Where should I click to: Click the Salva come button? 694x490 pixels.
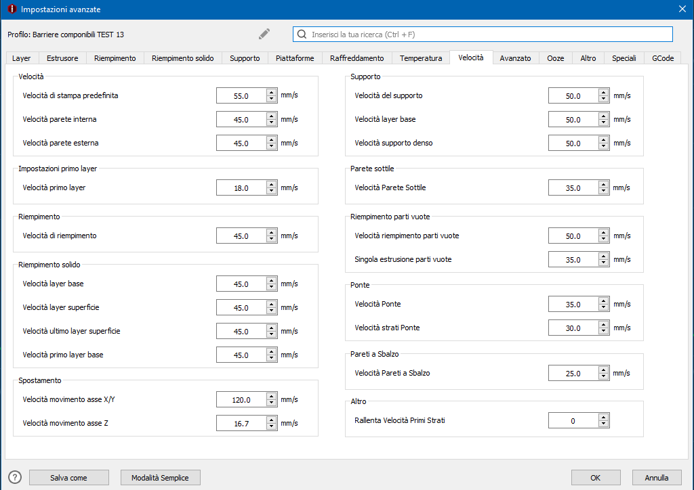tap(68, 478)
